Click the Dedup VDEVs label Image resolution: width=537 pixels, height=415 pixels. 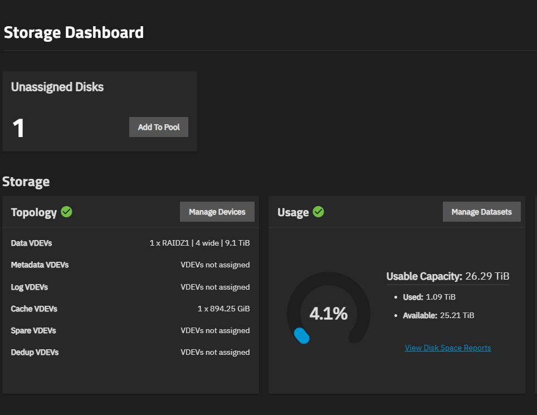click(x=35, y=352)
